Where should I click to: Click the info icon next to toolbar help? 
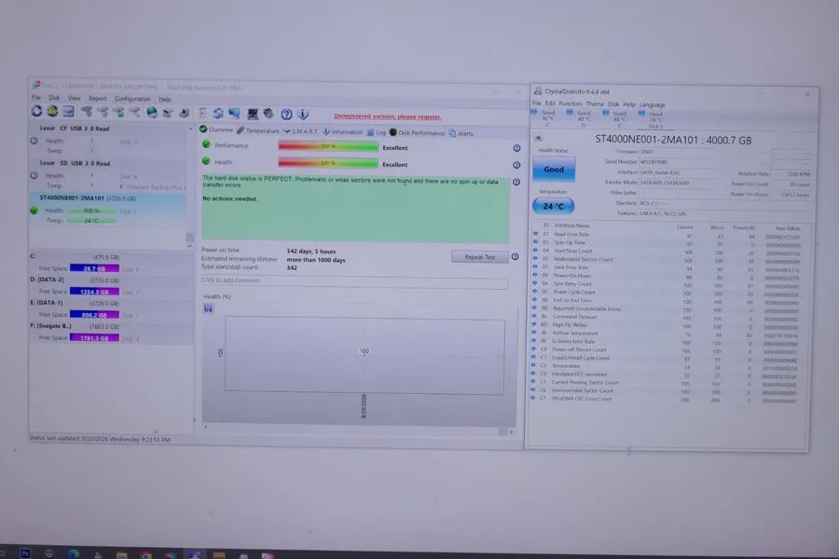[x=303, y=114]
